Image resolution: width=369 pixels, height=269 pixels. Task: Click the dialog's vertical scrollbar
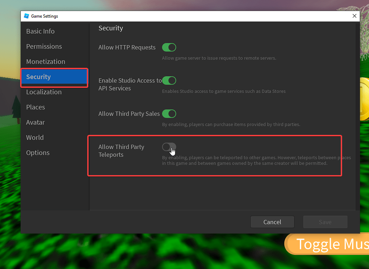(358, 117)
